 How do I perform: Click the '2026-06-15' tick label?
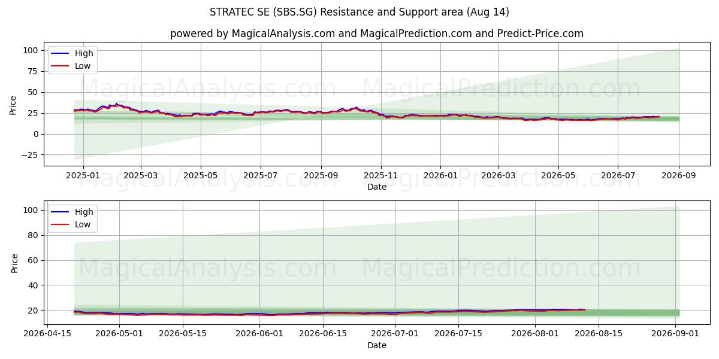323,334
